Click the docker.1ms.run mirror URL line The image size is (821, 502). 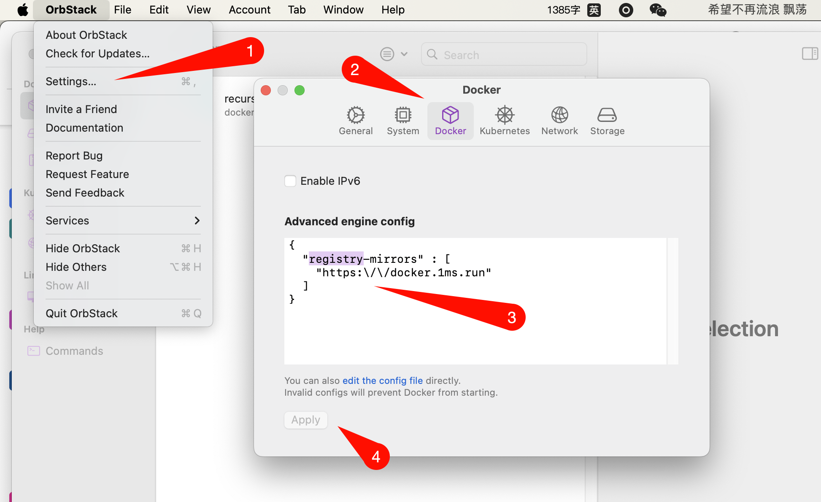(404, 273)
